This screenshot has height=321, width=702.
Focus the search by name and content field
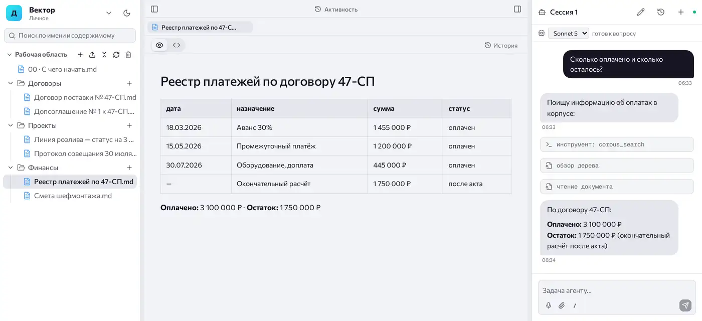click(70, 36)
